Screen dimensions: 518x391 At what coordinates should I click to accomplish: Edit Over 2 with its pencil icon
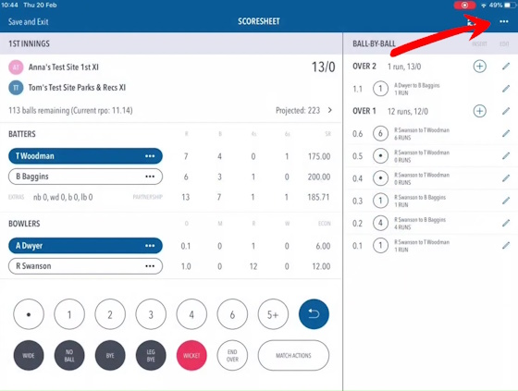tap(506, 67)
